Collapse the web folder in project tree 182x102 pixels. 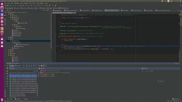9,56
